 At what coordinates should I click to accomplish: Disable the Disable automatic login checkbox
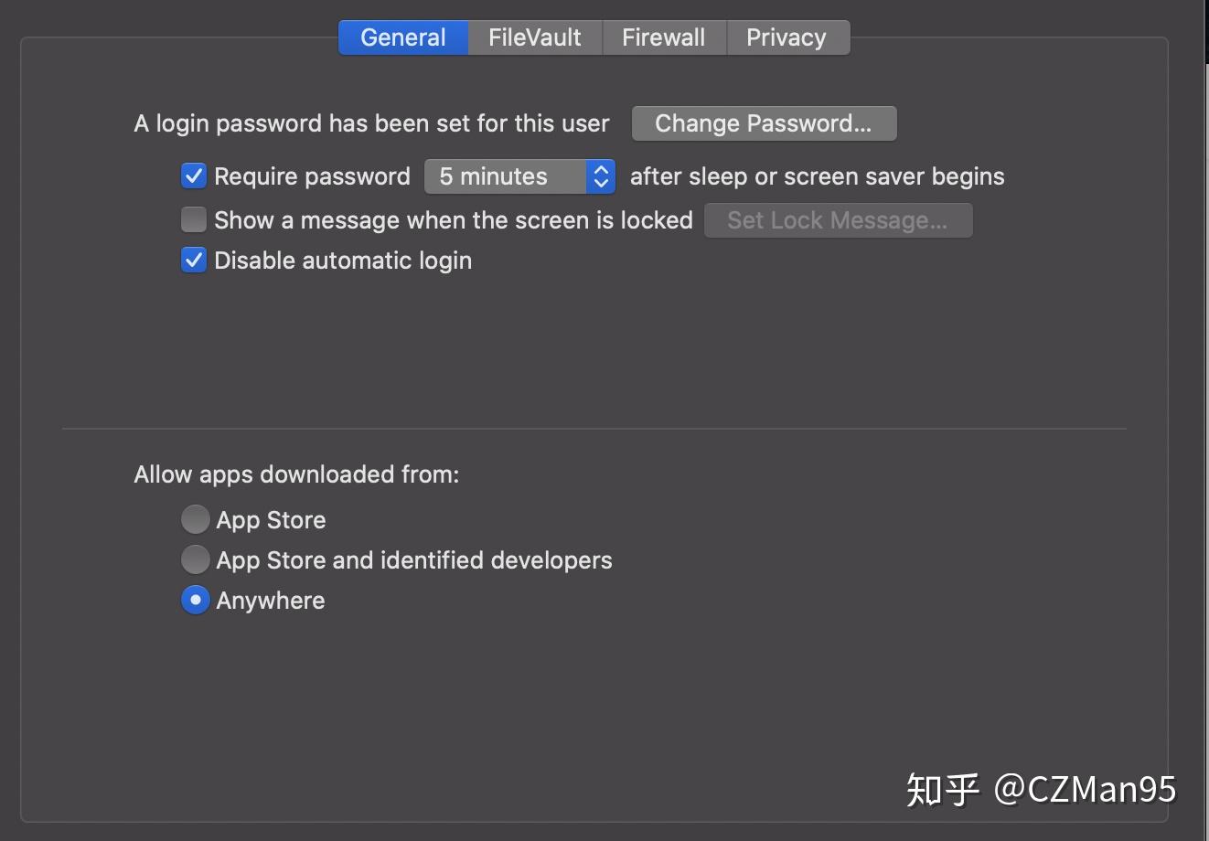point(193,260)
